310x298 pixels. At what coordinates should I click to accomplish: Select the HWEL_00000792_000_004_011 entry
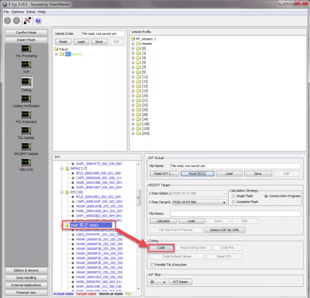click(99, 282)
